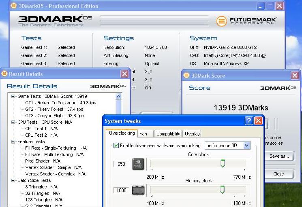
Task: Click the Microsoft Windows XP OS text
Action: 226,63
